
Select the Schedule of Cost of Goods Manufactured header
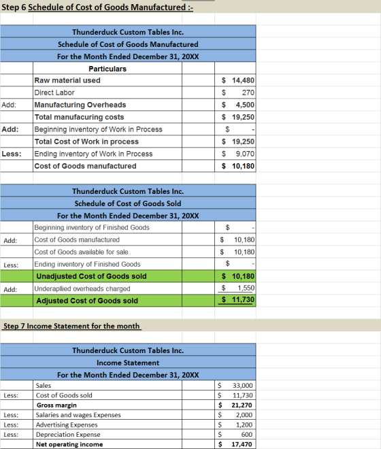click(128, 44)
